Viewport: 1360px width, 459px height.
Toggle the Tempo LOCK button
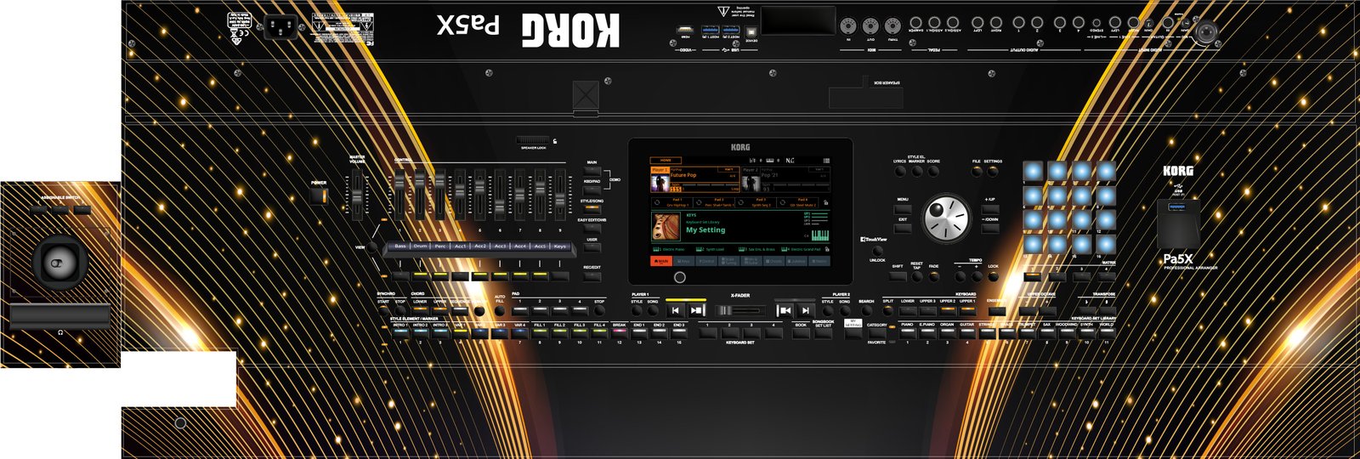click(993, 276)
